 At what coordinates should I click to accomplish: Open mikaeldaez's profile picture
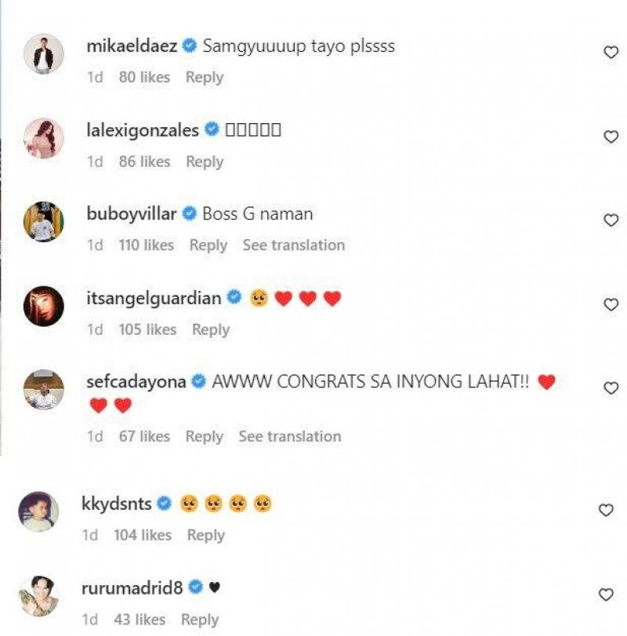44,54
